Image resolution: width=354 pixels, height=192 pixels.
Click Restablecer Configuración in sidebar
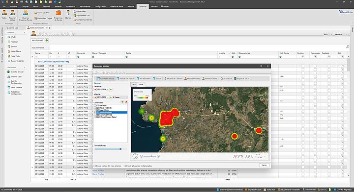(14, 93)
